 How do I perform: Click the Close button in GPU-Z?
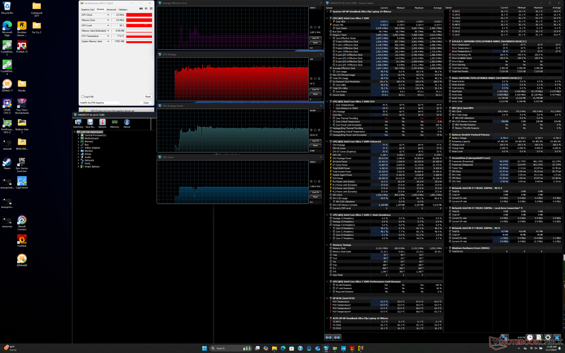pyautogui.click(x=146, y=103)
